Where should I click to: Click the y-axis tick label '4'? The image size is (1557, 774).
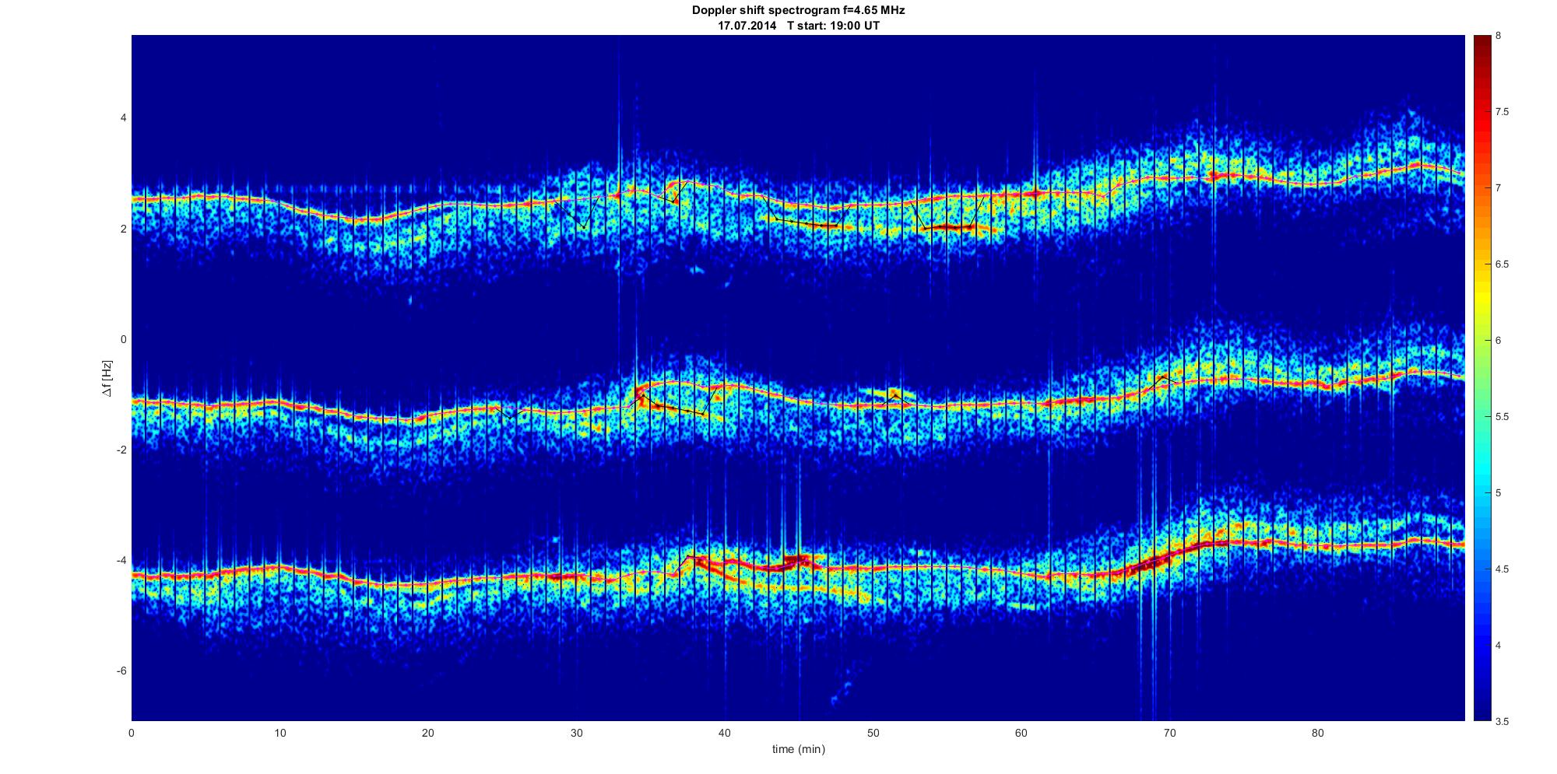click(123, 118)
